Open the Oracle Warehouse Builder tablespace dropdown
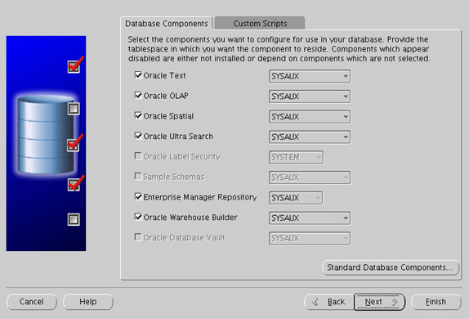The width and height of the screenshot is (469, 319). pos(310,218)
